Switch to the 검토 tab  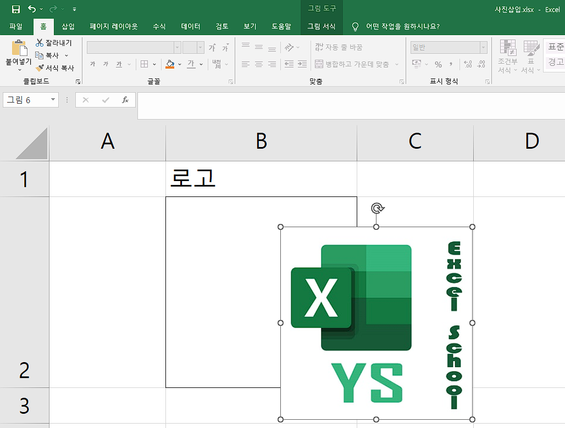221,26
